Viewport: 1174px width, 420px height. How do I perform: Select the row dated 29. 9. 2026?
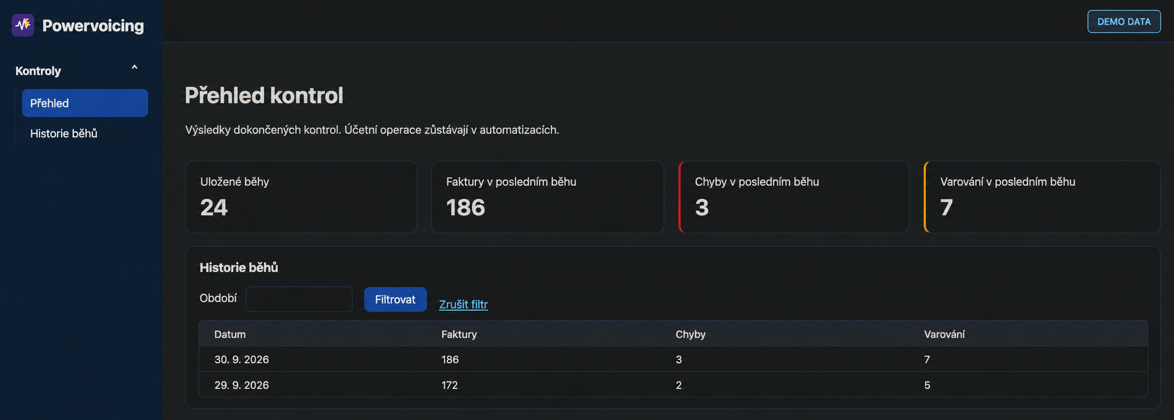coord(673,385)
